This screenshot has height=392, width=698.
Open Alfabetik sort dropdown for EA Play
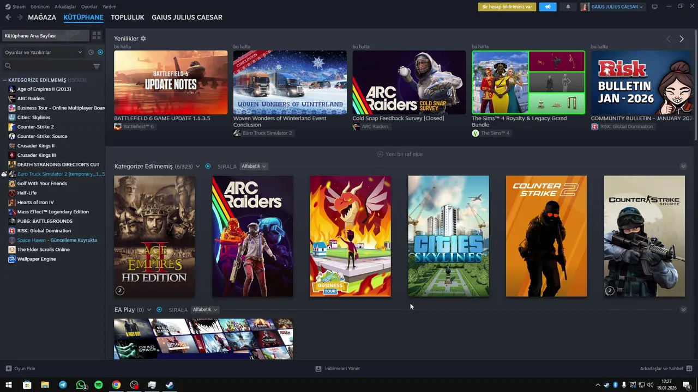(204, 310)
